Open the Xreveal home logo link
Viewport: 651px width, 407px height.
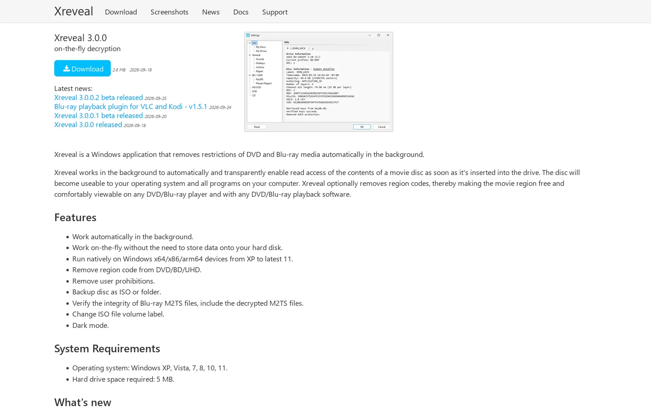(74, 11)
